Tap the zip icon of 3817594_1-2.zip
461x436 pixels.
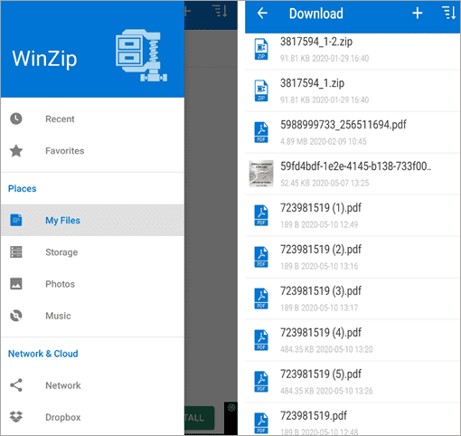pos(261,49)
